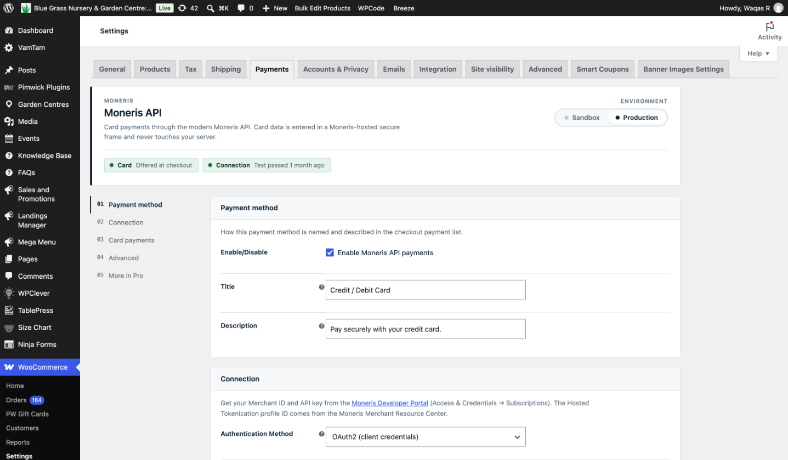Toggle the Enable Moneris API payments checkbox
The height and width of the screenshot is (460, 788).
330,252
